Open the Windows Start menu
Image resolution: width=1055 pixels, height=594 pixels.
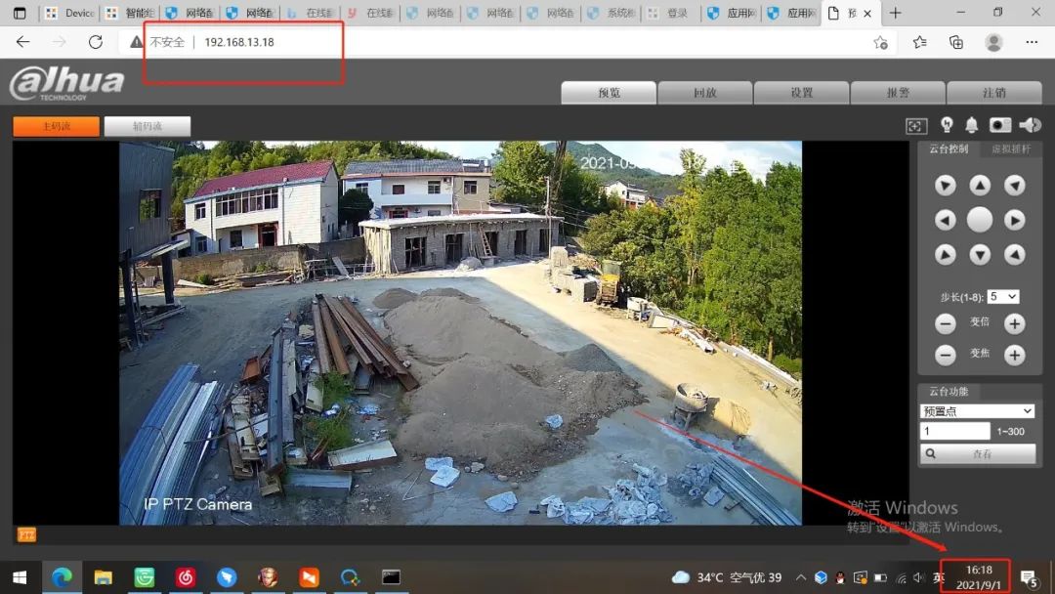tap(20, 577)
